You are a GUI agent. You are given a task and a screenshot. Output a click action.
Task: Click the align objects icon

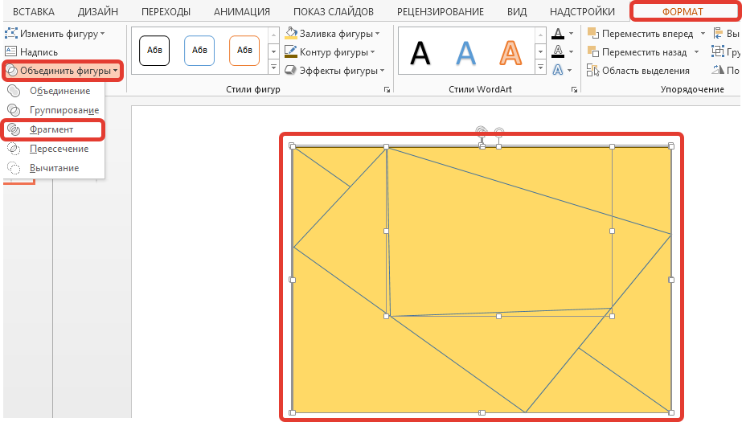pyautogui.click(x=718, y=34)
